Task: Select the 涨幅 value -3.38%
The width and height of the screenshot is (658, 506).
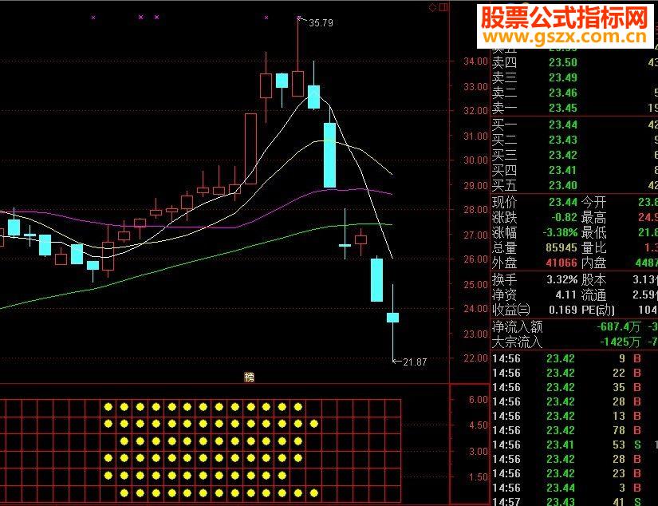Action: pos(560,232)
